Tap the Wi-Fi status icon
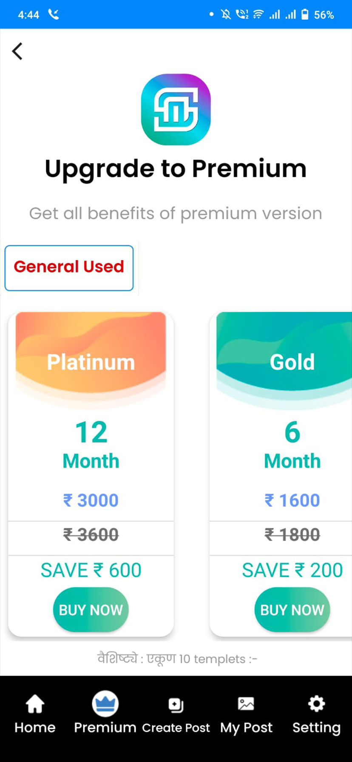The width and height of the screenshot is (352, 762). coord(258,15)
